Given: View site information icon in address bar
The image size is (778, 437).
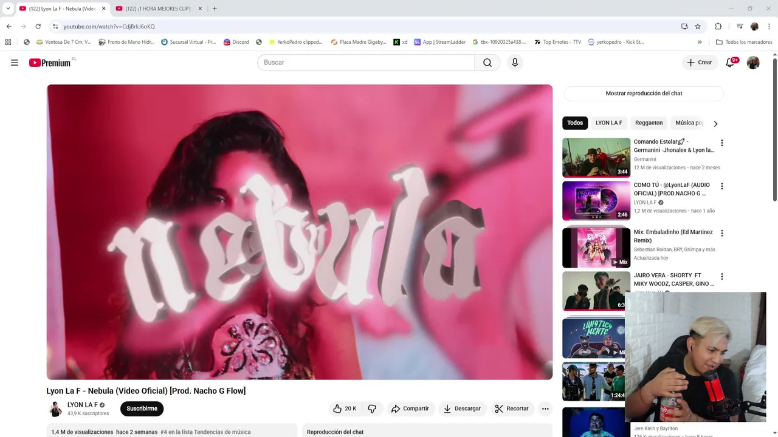Looking at the screenshot, I should tap(55, 26).
